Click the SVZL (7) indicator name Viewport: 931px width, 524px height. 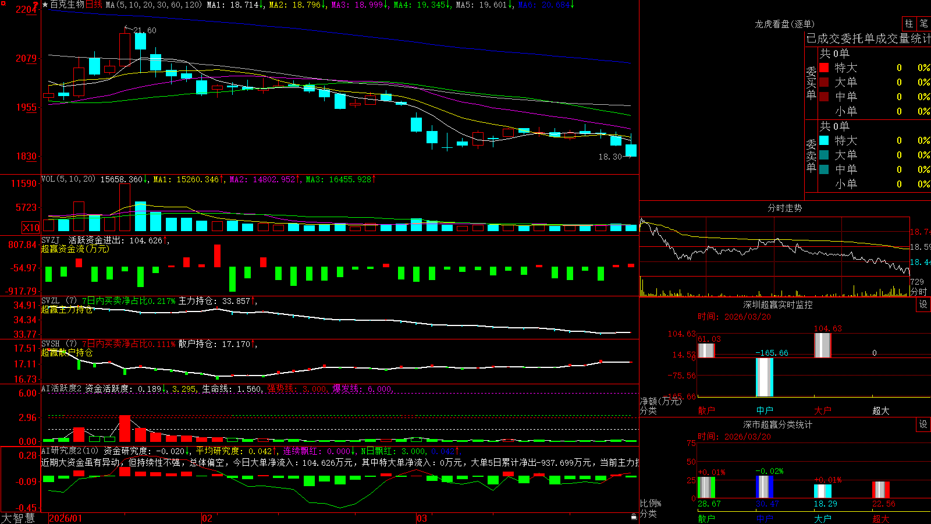tap(59, 301)
